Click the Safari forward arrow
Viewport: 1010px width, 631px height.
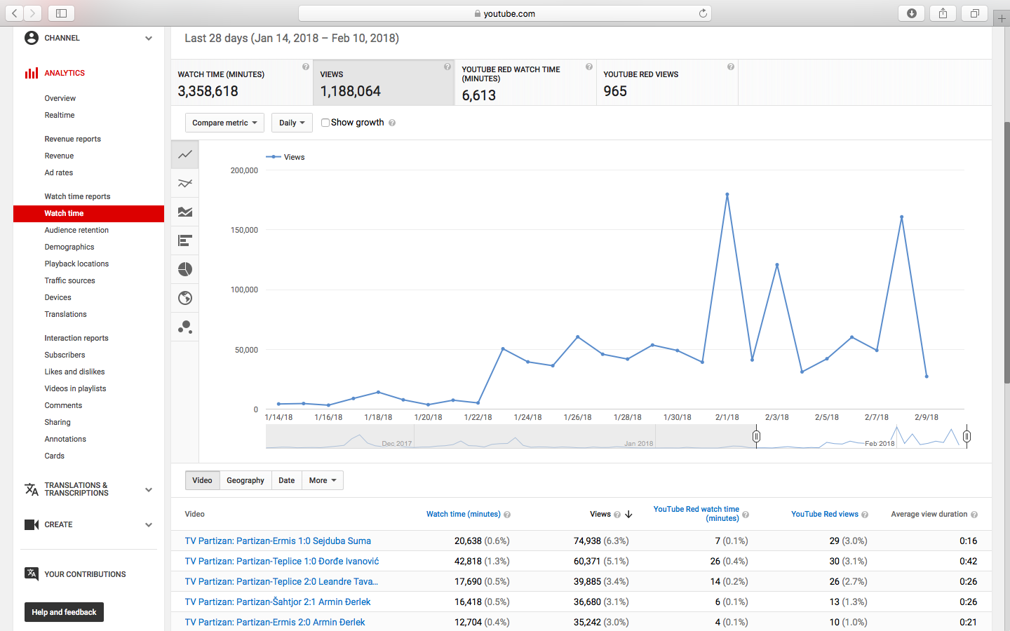(x=32, y=13)
